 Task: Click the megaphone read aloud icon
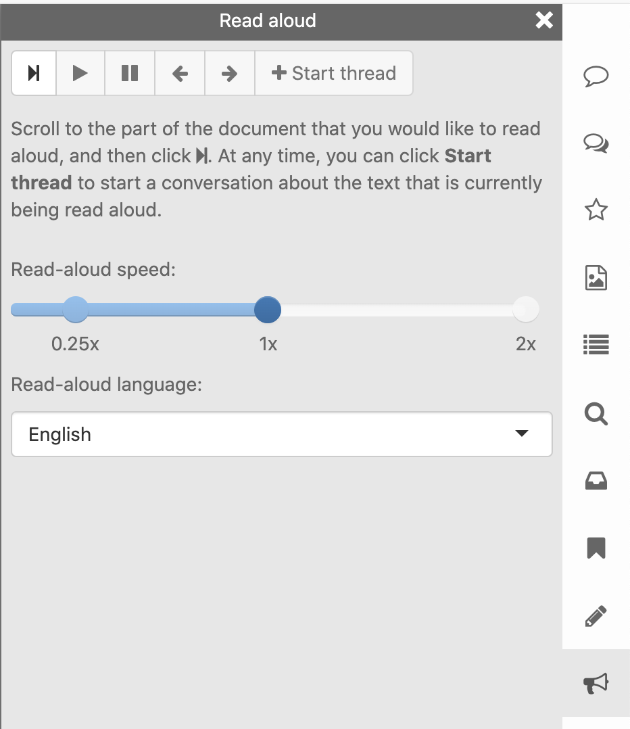596,684
